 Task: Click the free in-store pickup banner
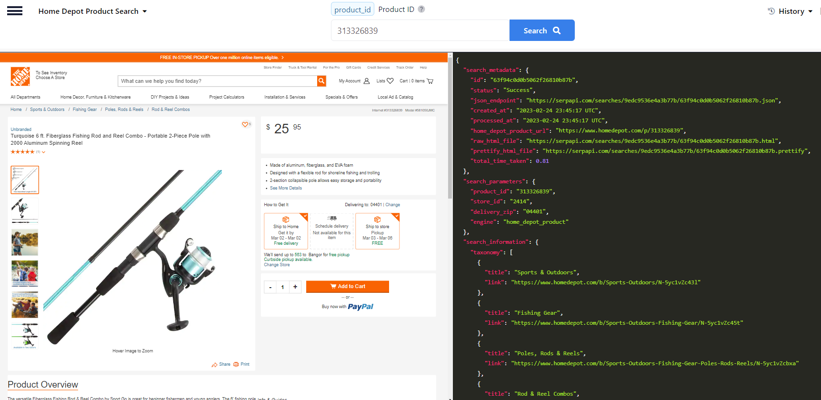(222, 58)
